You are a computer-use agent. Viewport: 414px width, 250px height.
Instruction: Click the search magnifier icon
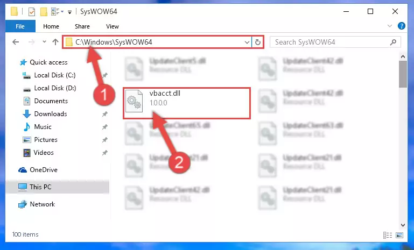click(393, 42)
